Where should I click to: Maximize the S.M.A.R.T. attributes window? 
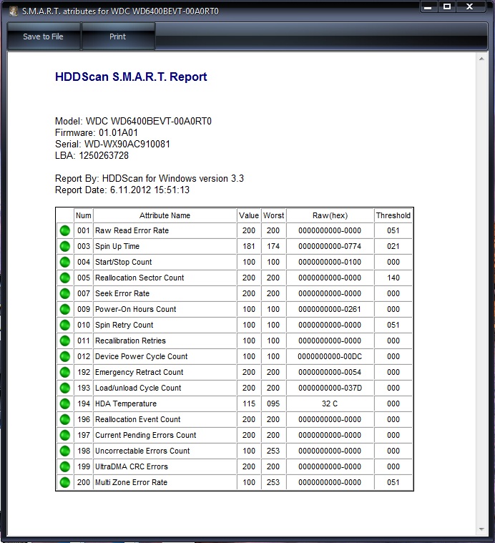click(x=447, y=7)
